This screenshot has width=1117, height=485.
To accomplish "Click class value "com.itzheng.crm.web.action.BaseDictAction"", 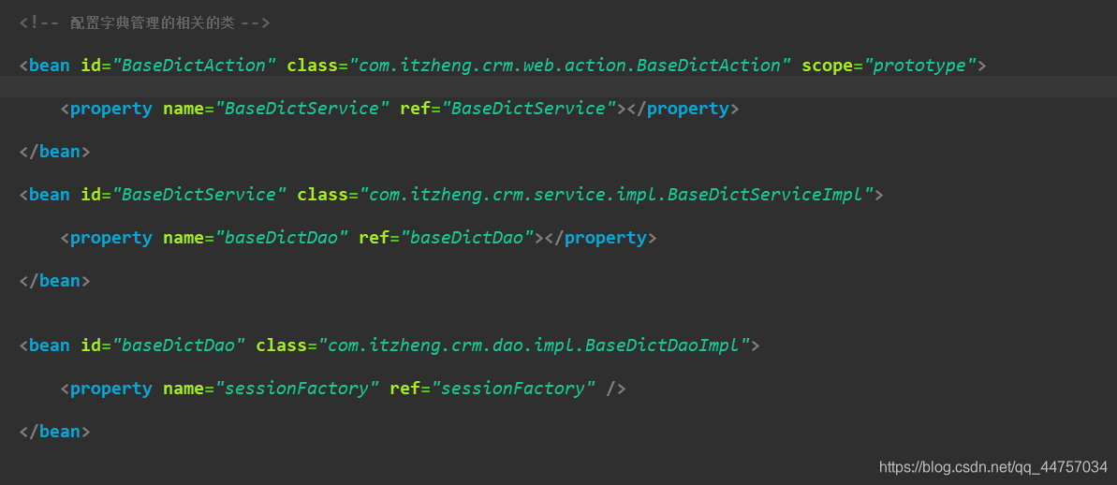I will [x=570, y=66].
